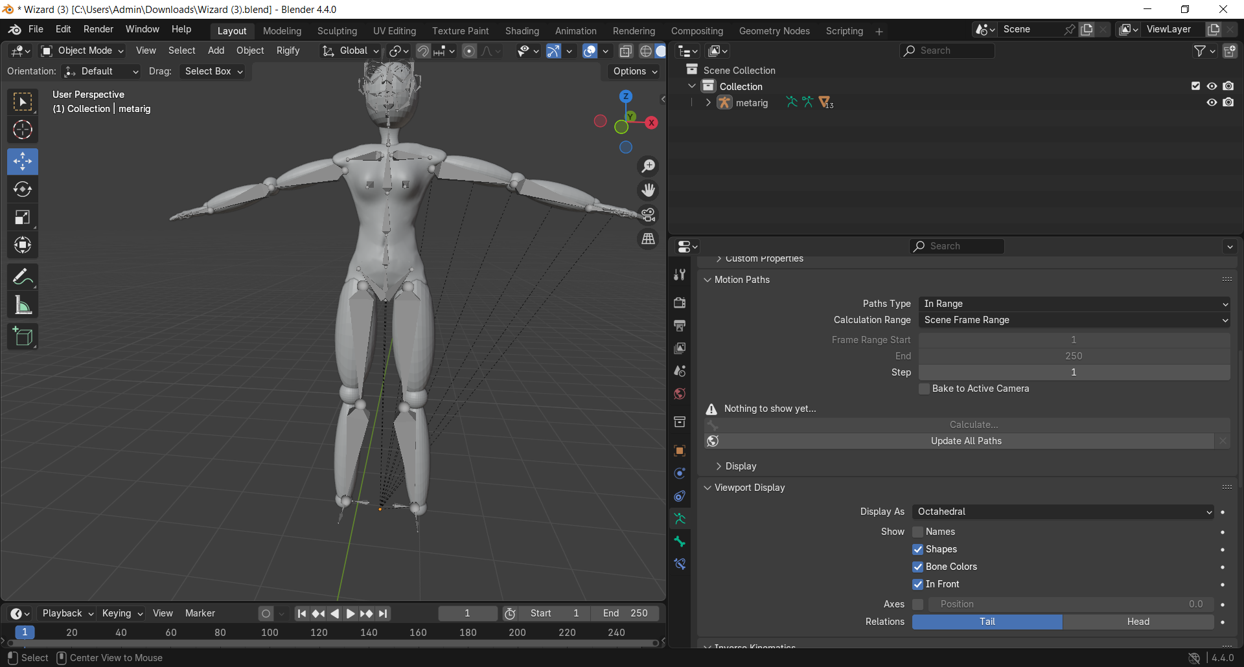Screen dimensions: 1244x667
Task: Open the Paths Type dropdown
Action: tap(1074, 304)
